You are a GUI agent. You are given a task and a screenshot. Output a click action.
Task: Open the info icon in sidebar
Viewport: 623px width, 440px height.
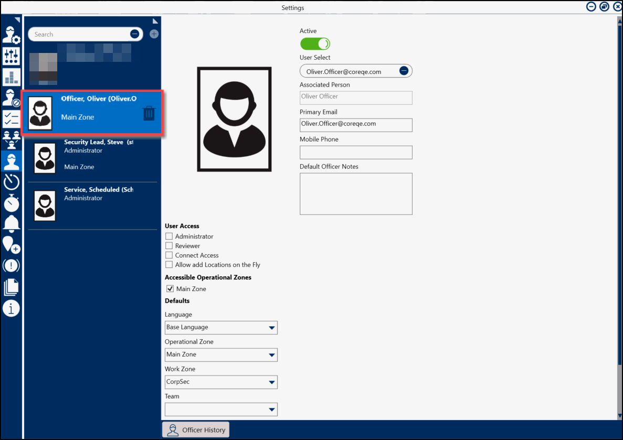pos(11,308)
